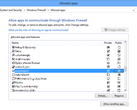Click the shield icon on Change settings
Image resolution: width=137 pixels, height=110 pixels.
tap(106, 30)
